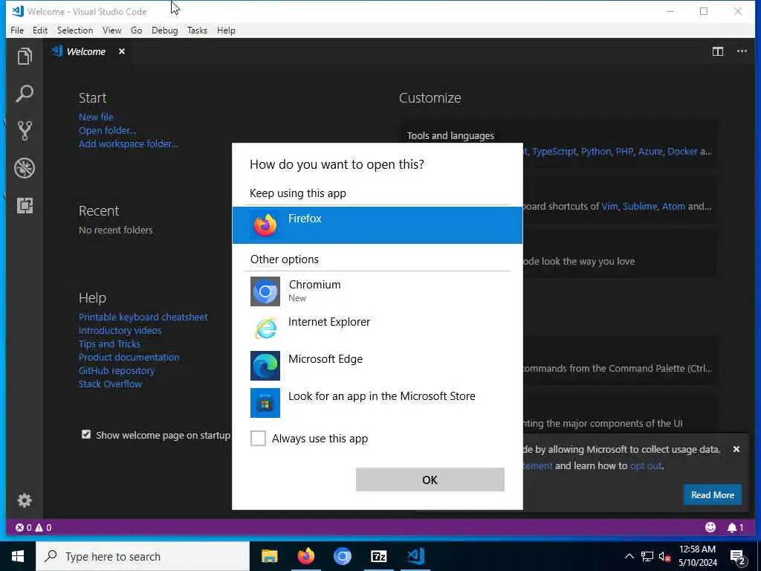The image size is (761, 571).
Task: Switch to the Welcome tab
Action: click(86, 51)
